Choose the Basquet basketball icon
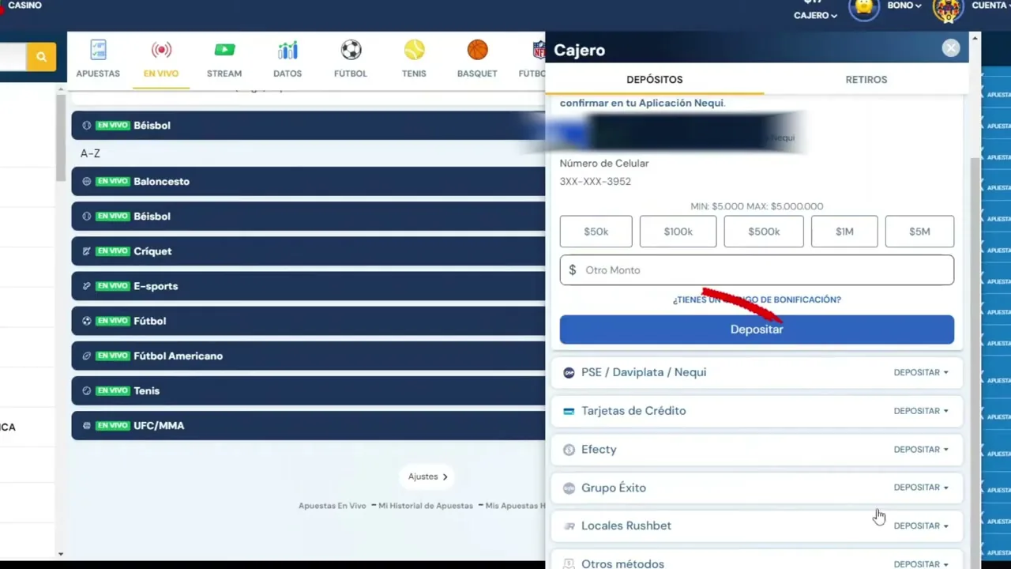 coord(477,50)
